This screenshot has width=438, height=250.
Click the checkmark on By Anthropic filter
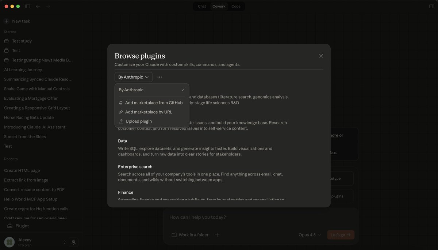pos(183,90)
